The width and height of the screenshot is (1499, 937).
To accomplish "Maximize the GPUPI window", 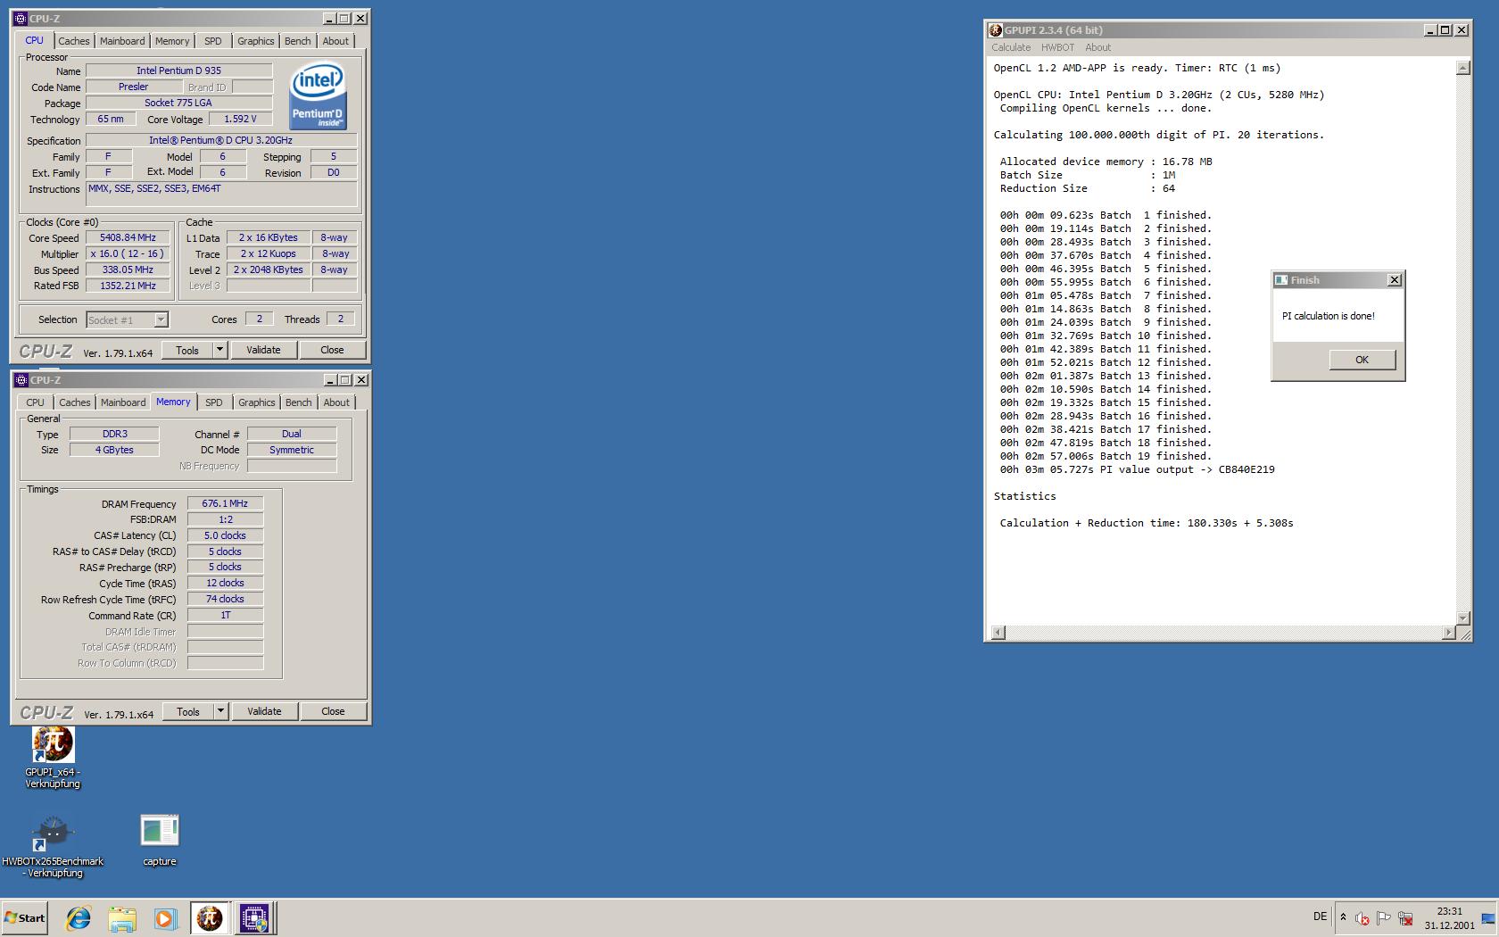I will [x=1445, y=30].
